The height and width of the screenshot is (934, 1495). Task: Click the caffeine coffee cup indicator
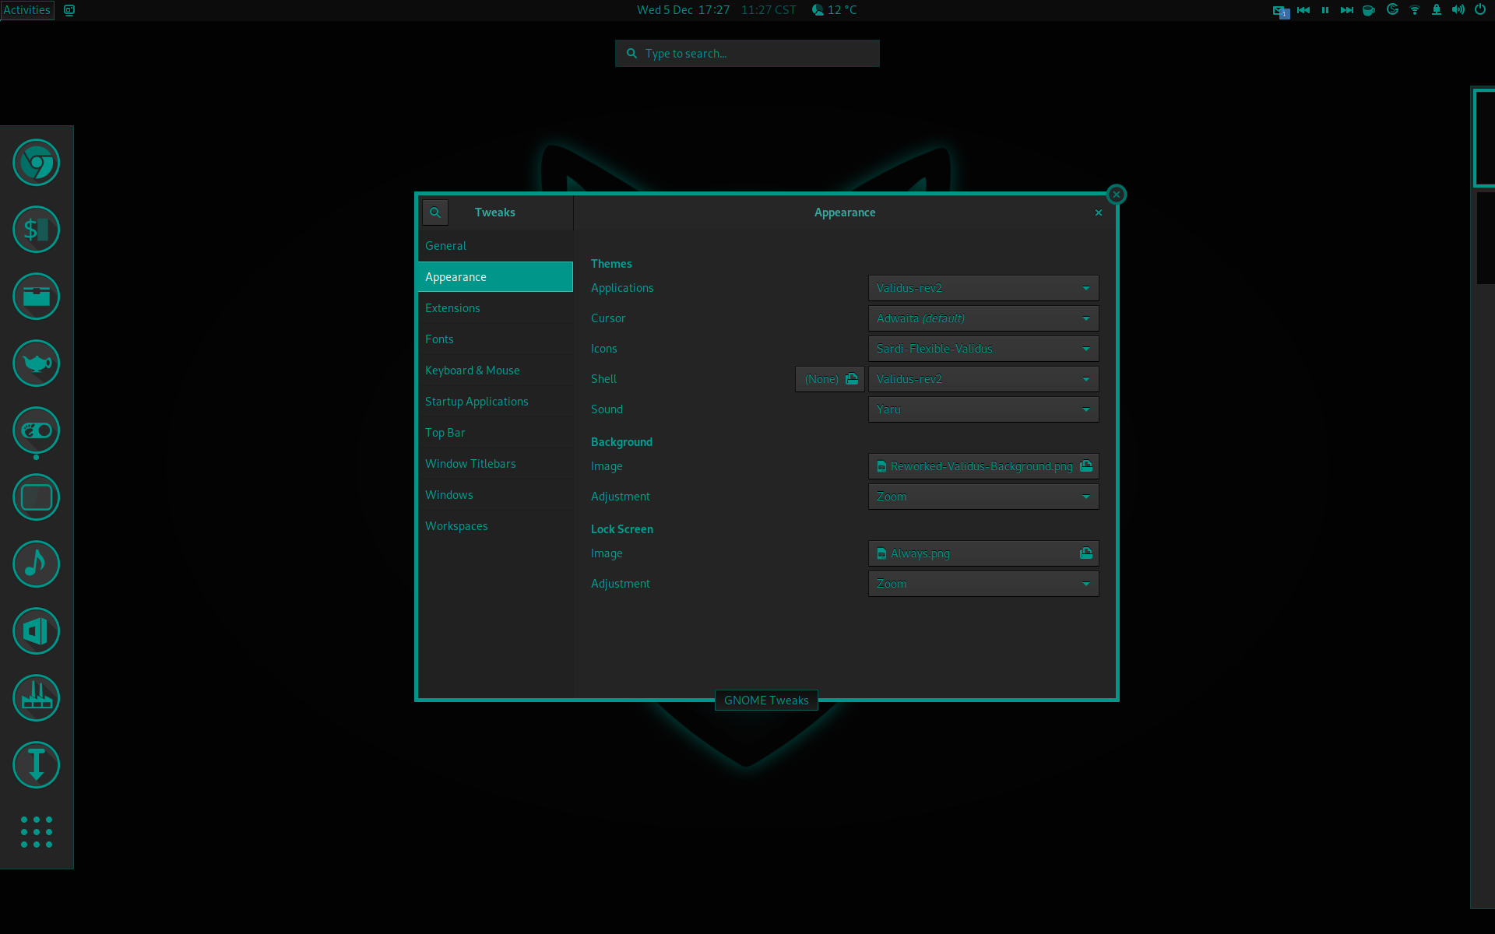1369,10
